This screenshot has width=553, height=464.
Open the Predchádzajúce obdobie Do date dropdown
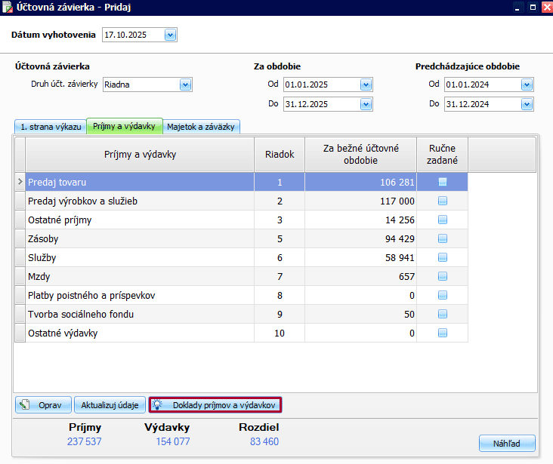(x=527, y=104)
